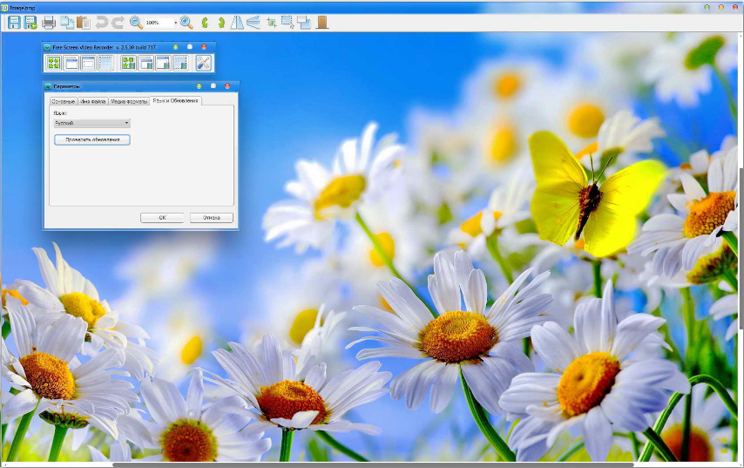Paste from clipboard using the clipboard icon

83,22
